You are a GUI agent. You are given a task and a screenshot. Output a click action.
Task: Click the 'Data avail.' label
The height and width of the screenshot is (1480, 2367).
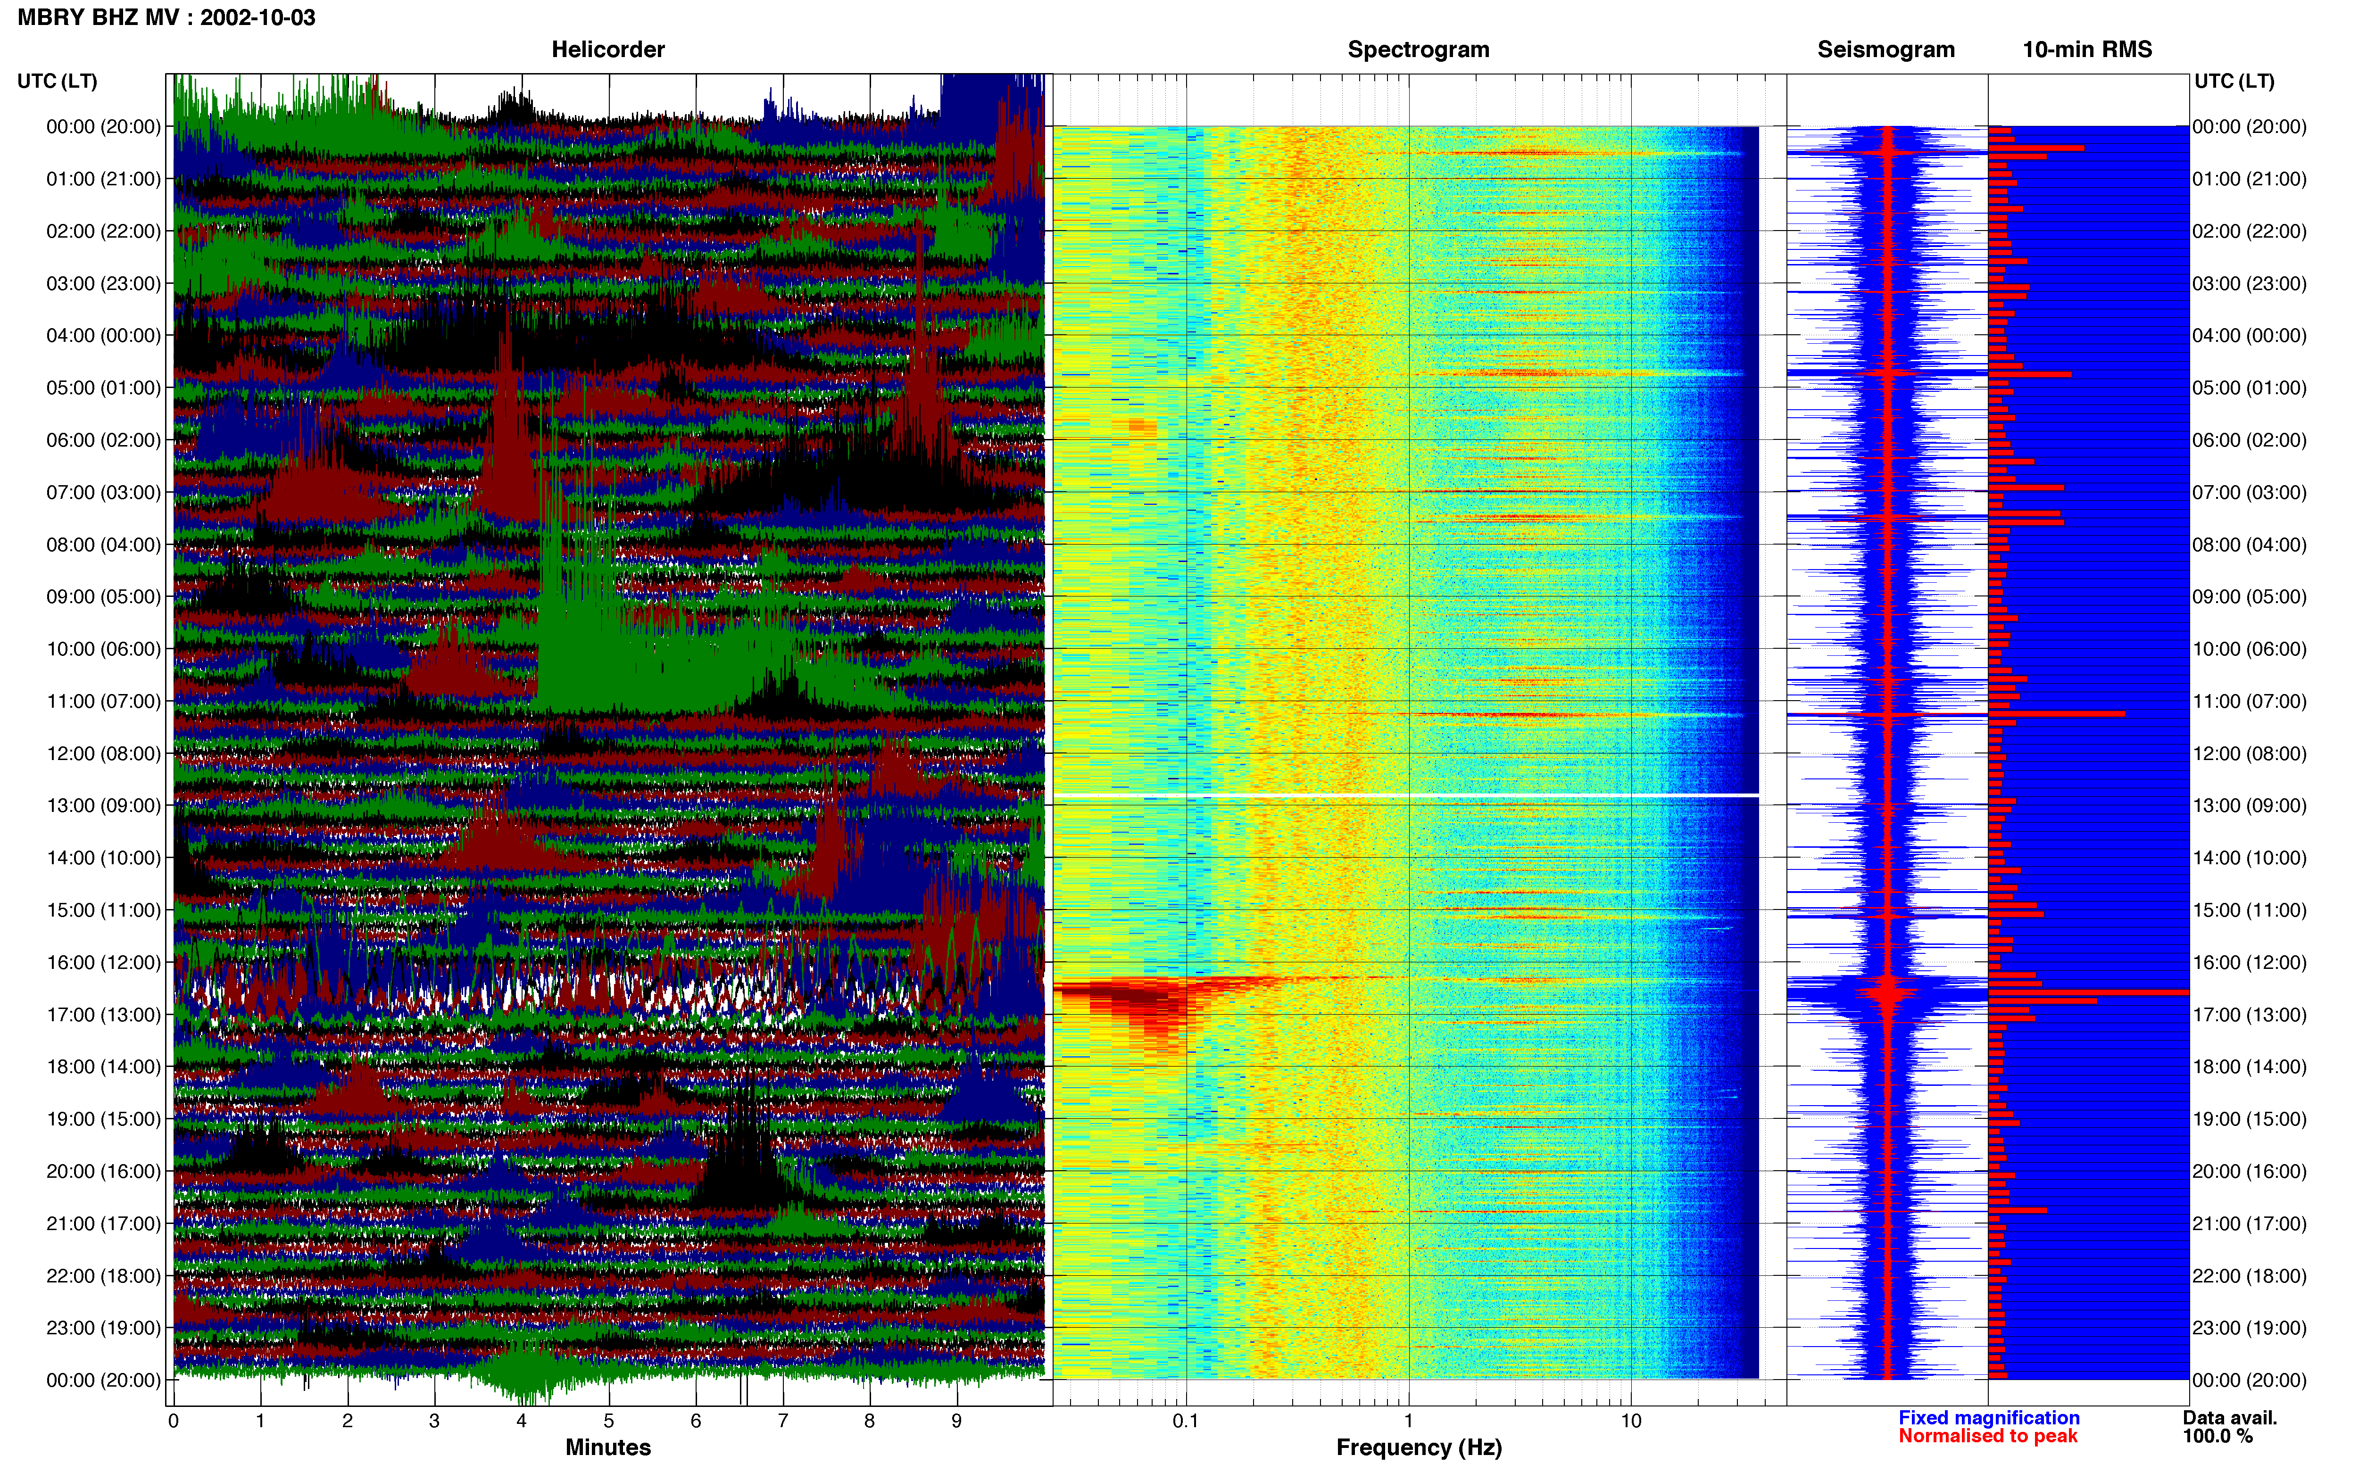click(2230, 1417)
